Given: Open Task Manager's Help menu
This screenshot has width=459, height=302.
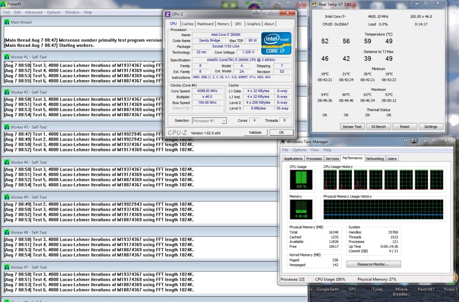Looking at the screenshot, I should 327,150.
